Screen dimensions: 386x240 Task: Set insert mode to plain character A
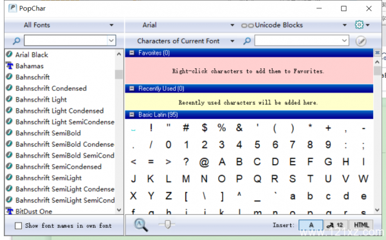311,225
